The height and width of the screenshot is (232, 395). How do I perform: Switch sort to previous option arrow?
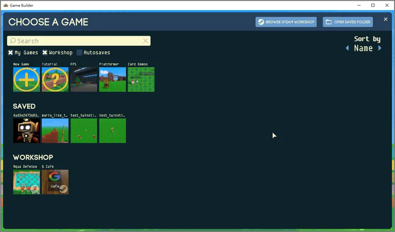click(347, 48)
